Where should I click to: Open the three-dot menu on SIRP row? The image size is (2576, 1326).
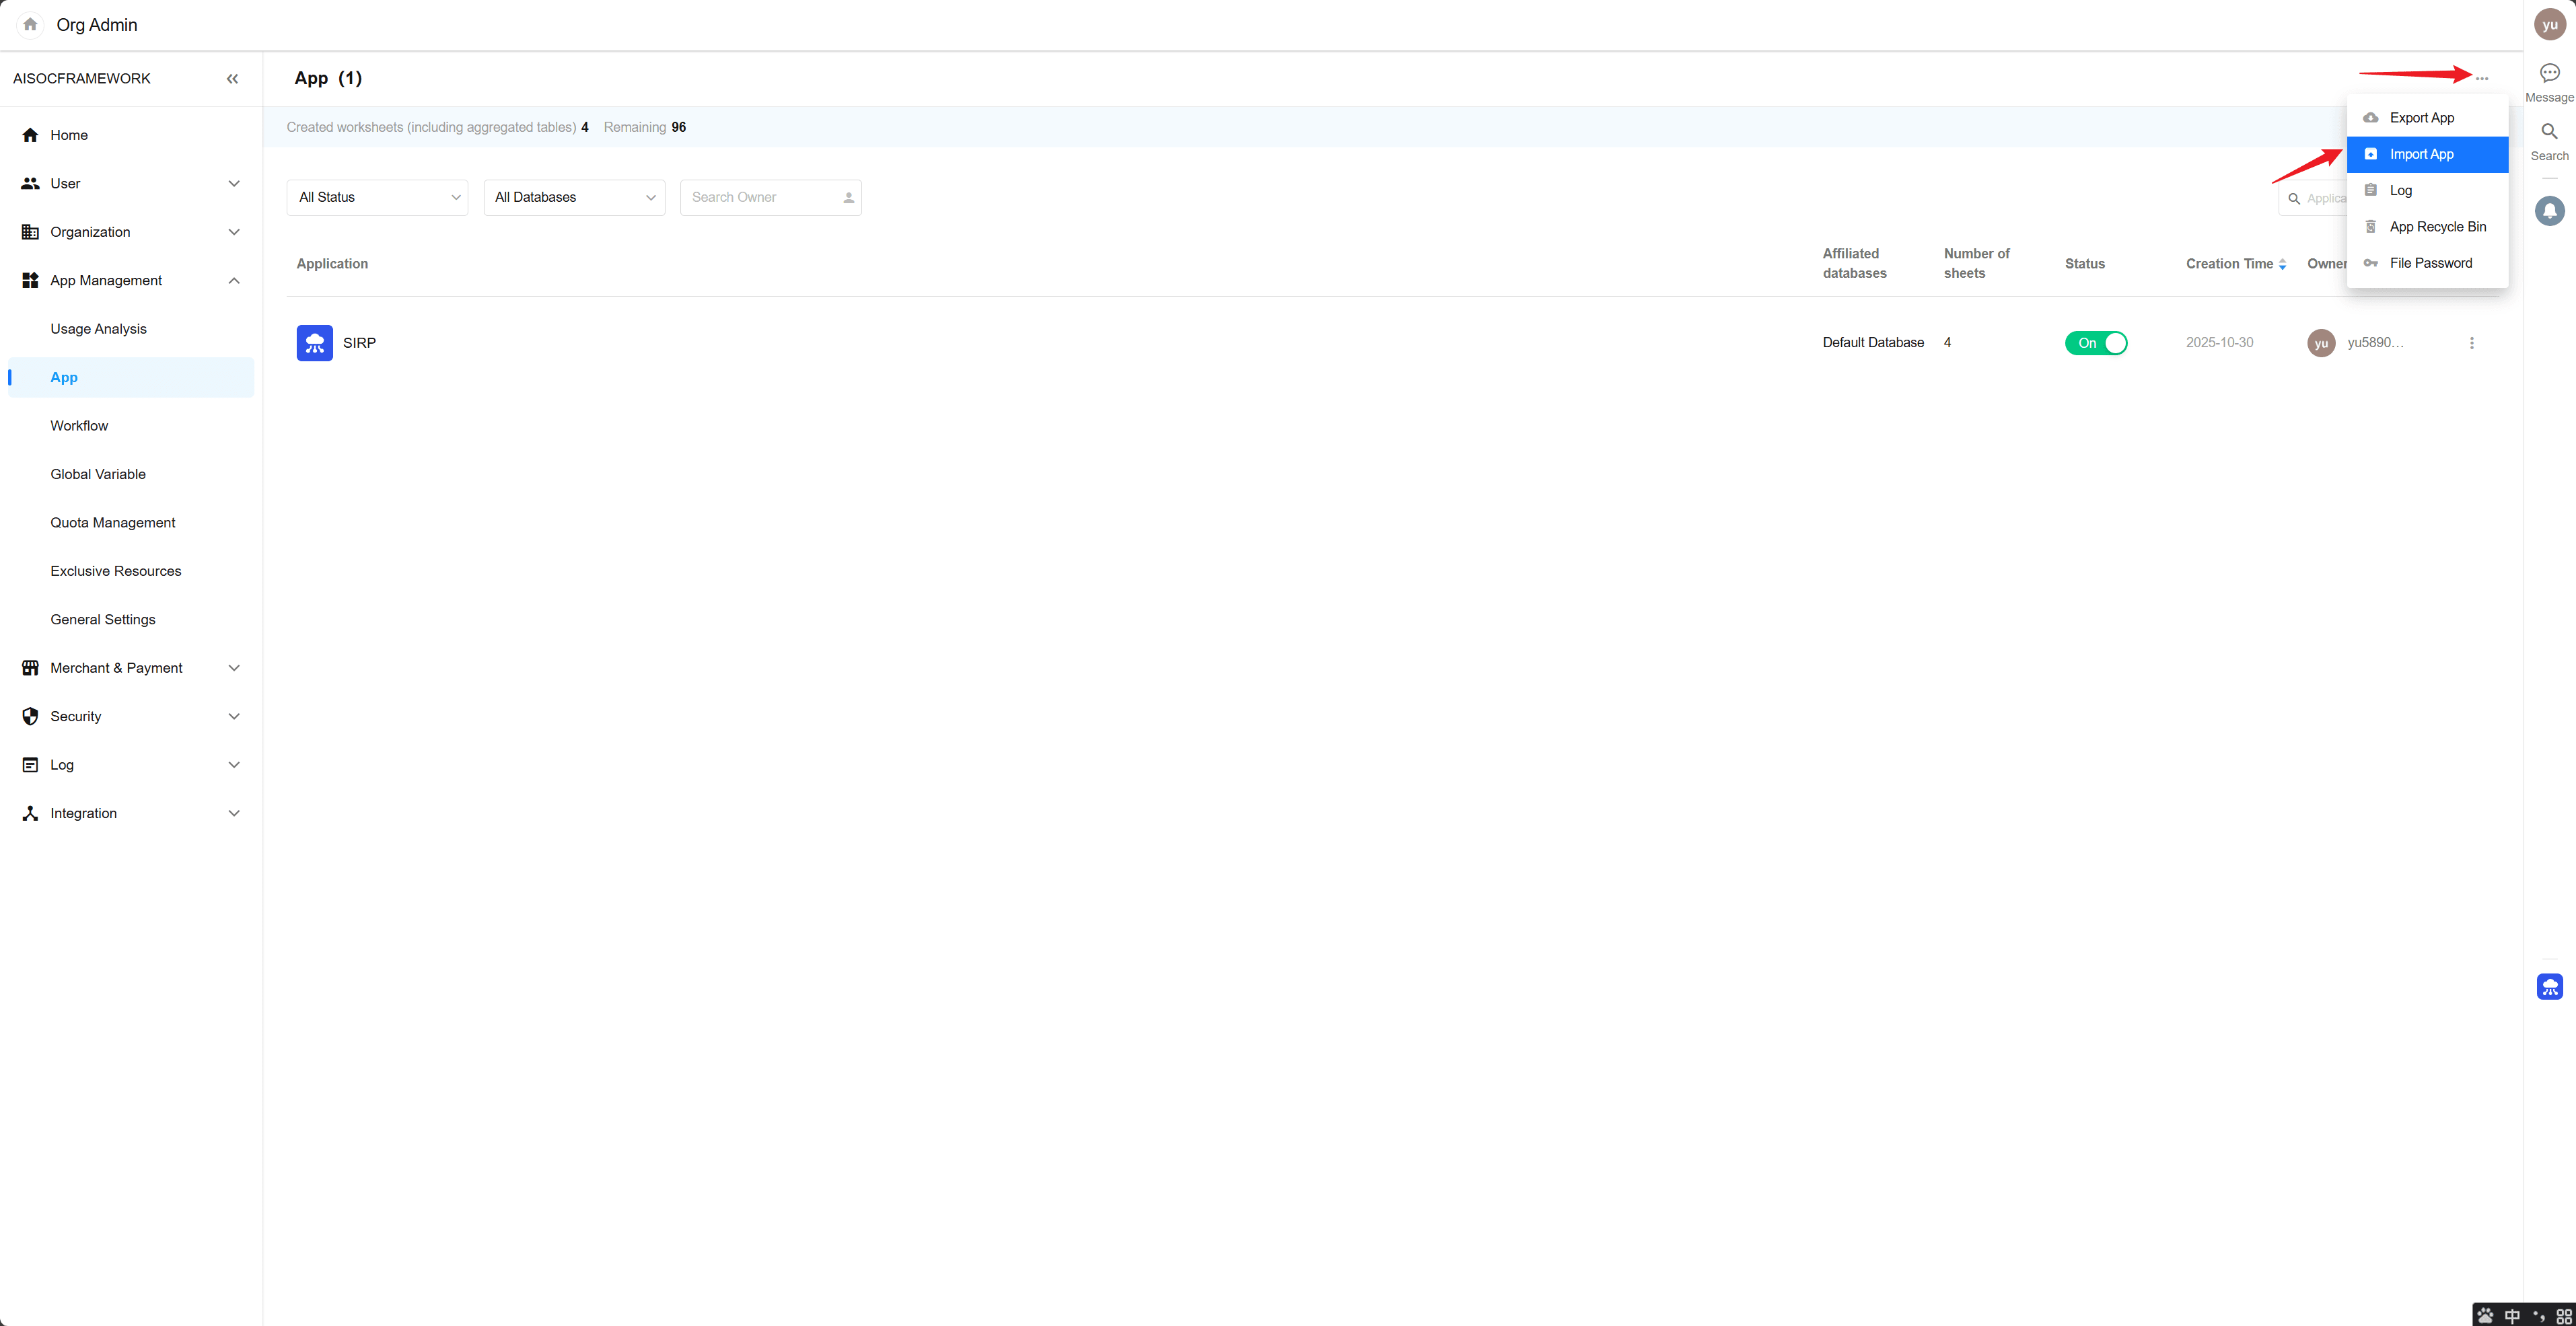tap(2471, 343)
